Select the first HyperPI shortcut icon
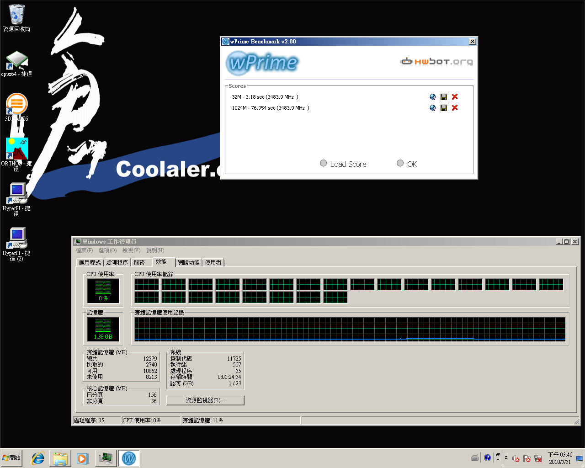 point(17,199)
